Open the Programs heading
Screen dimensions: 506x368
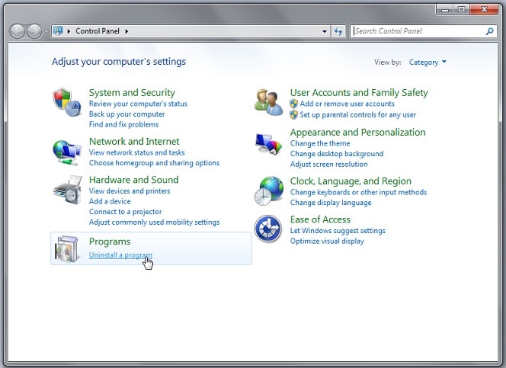110,242
